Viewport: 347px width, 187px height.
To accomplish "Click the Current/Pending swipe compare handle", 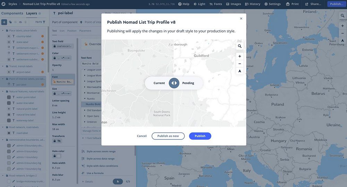I will click(174, 83).
